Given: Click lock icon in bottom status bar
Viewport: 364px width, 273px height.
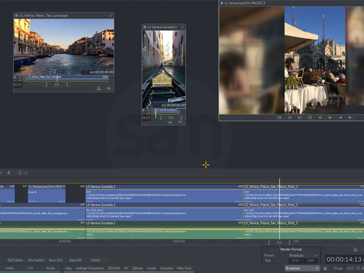Looking at the screenshot, I should tap(325, 268).
